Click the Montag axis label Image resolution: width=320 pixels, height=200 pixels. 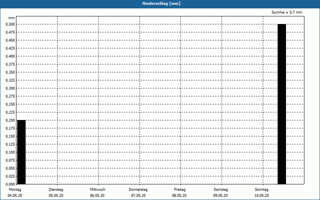15,190
